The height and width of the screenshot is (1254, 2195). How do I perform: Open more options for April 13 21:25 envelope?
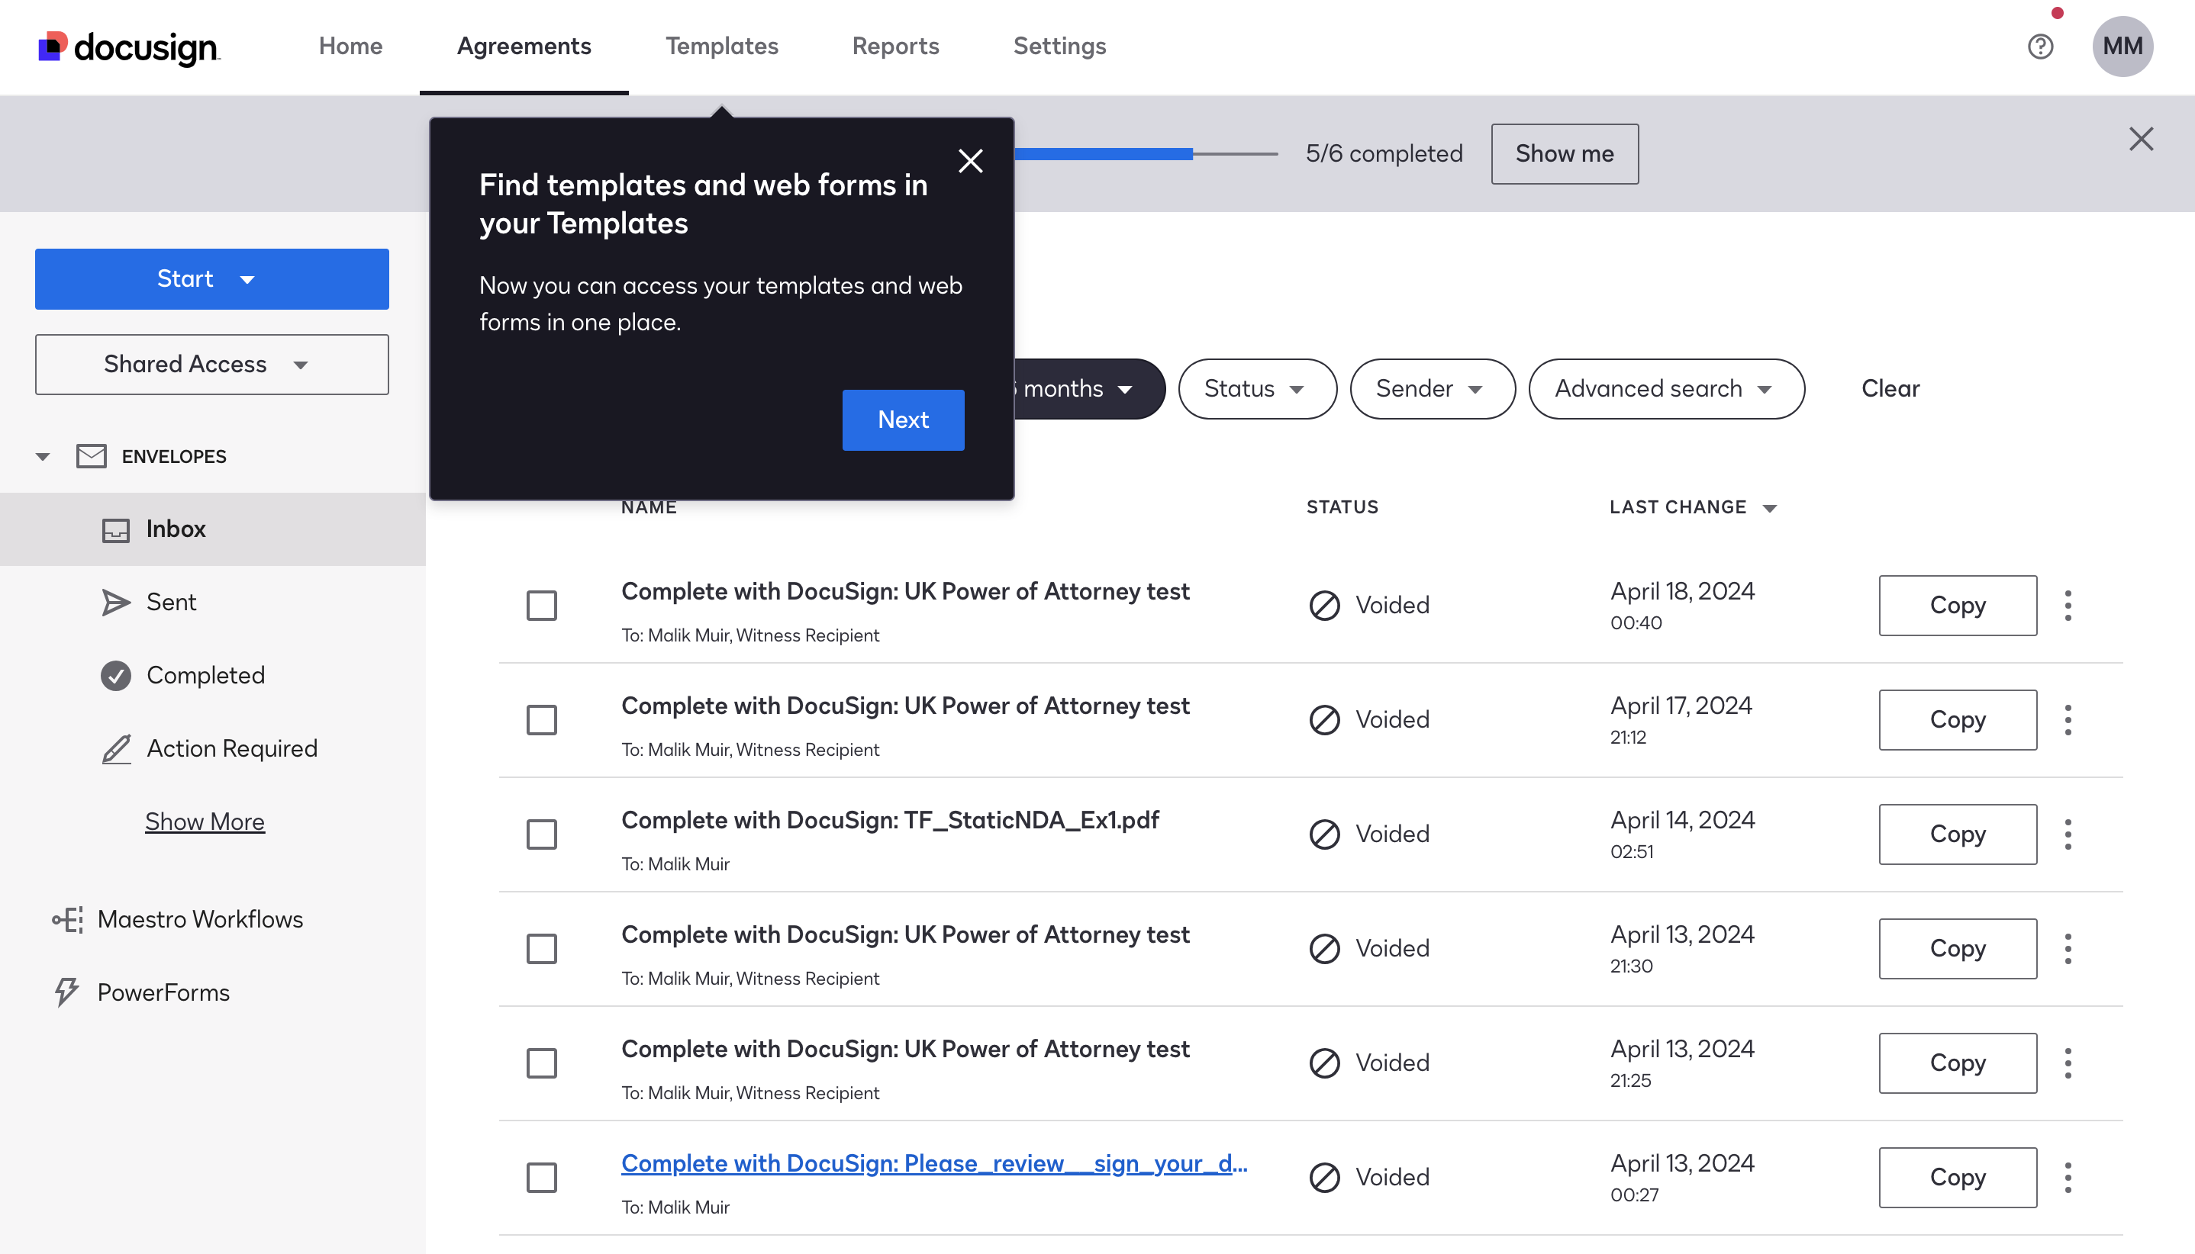2068,1063
